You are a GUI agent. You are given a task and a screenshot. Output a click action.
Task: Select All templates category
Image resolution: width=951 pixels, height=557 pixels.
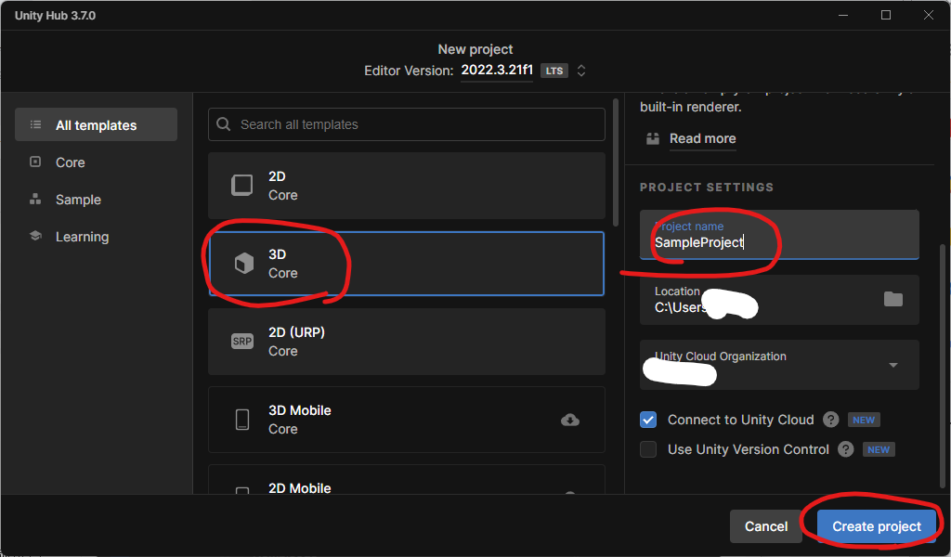click(x=96, y=124)
